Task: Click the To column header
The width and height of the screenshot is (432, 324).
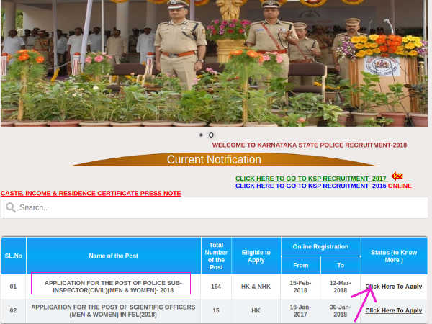Action: point(341,265)
